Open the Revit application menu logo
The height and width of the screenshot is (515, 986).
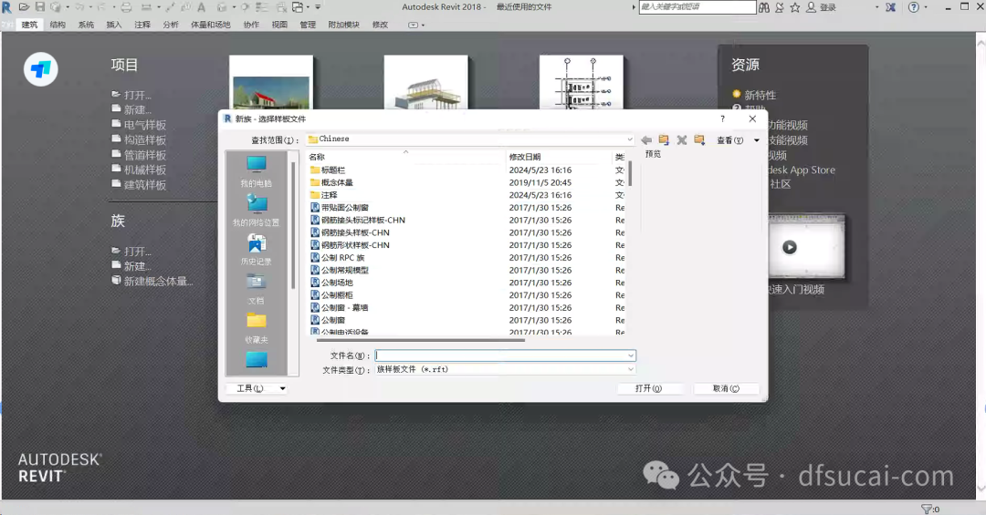[x=7, y=7]
